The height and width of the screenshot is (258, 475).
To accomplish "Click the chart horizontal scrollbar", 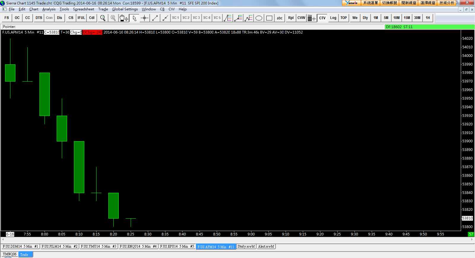I will click(237, 239).
